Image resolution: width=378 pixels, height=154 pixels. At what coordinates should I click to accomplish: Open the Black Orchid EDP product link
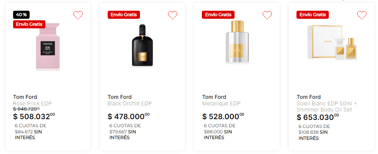coord(130,103)
